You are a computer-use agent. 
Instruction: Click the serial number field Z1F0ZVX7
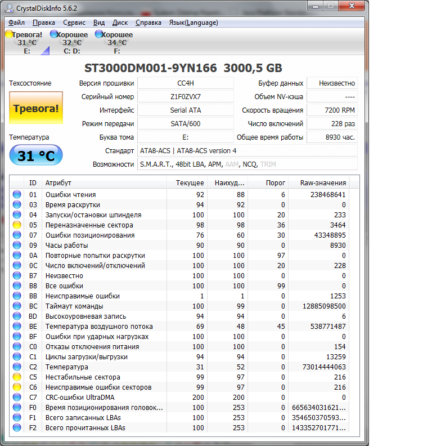185,97
